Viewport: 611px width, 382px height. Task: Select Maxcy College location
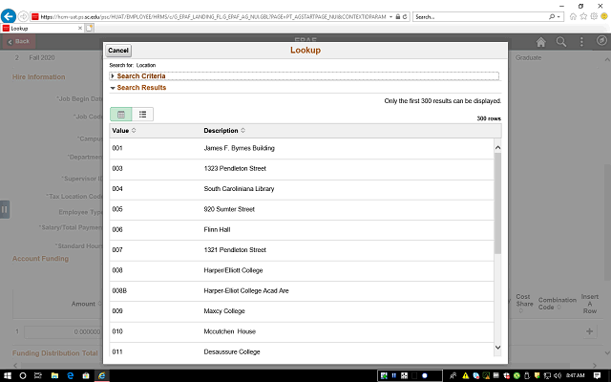coord(302,311)
